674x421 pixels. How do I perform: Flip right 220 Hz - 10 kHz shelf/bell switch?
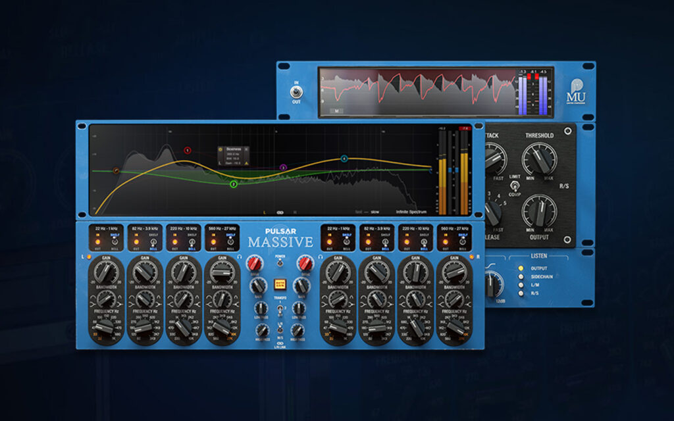425,242
